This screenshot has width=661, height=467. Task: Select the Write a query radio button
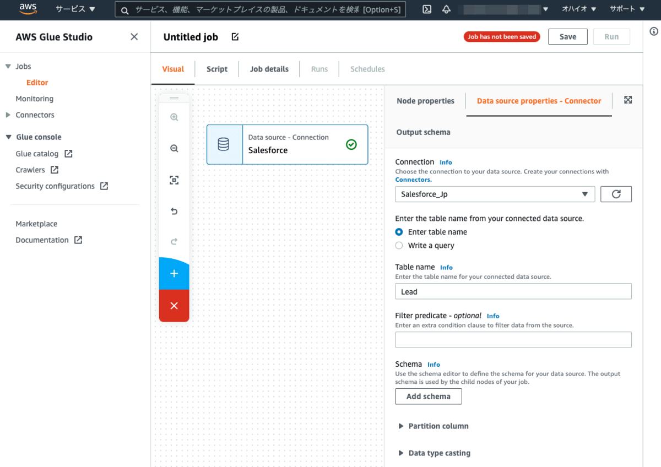(x=399, y=246)
